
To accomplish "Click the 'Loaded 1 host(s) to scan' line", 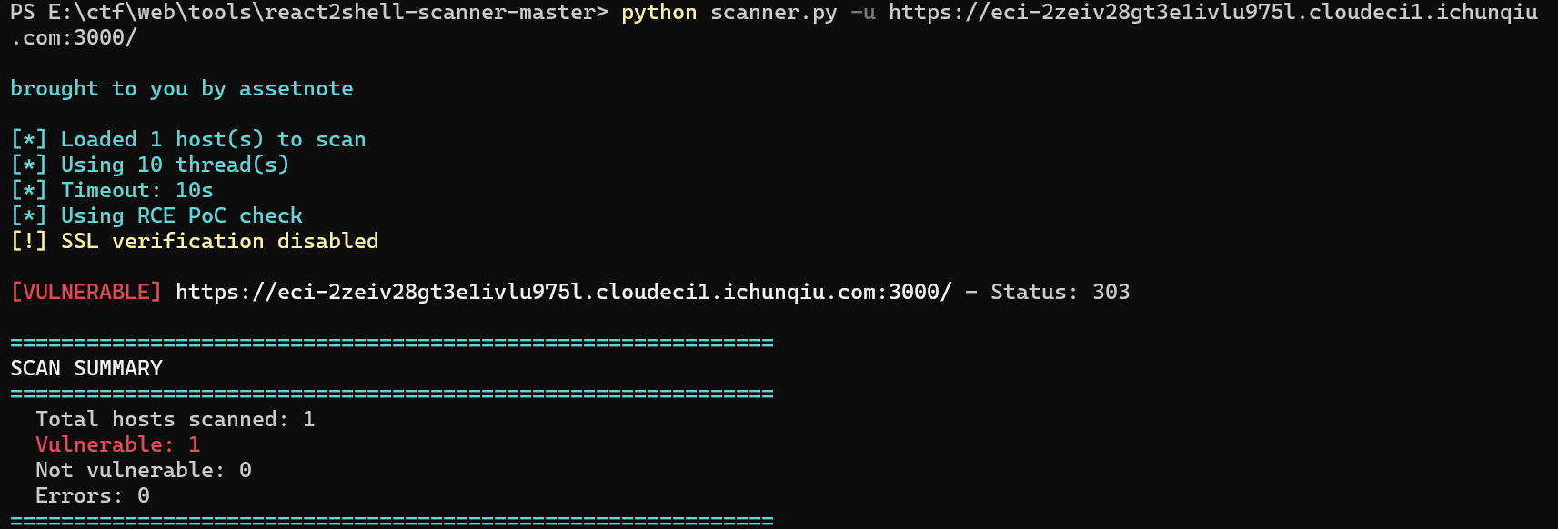I will [x=213, y=139].
